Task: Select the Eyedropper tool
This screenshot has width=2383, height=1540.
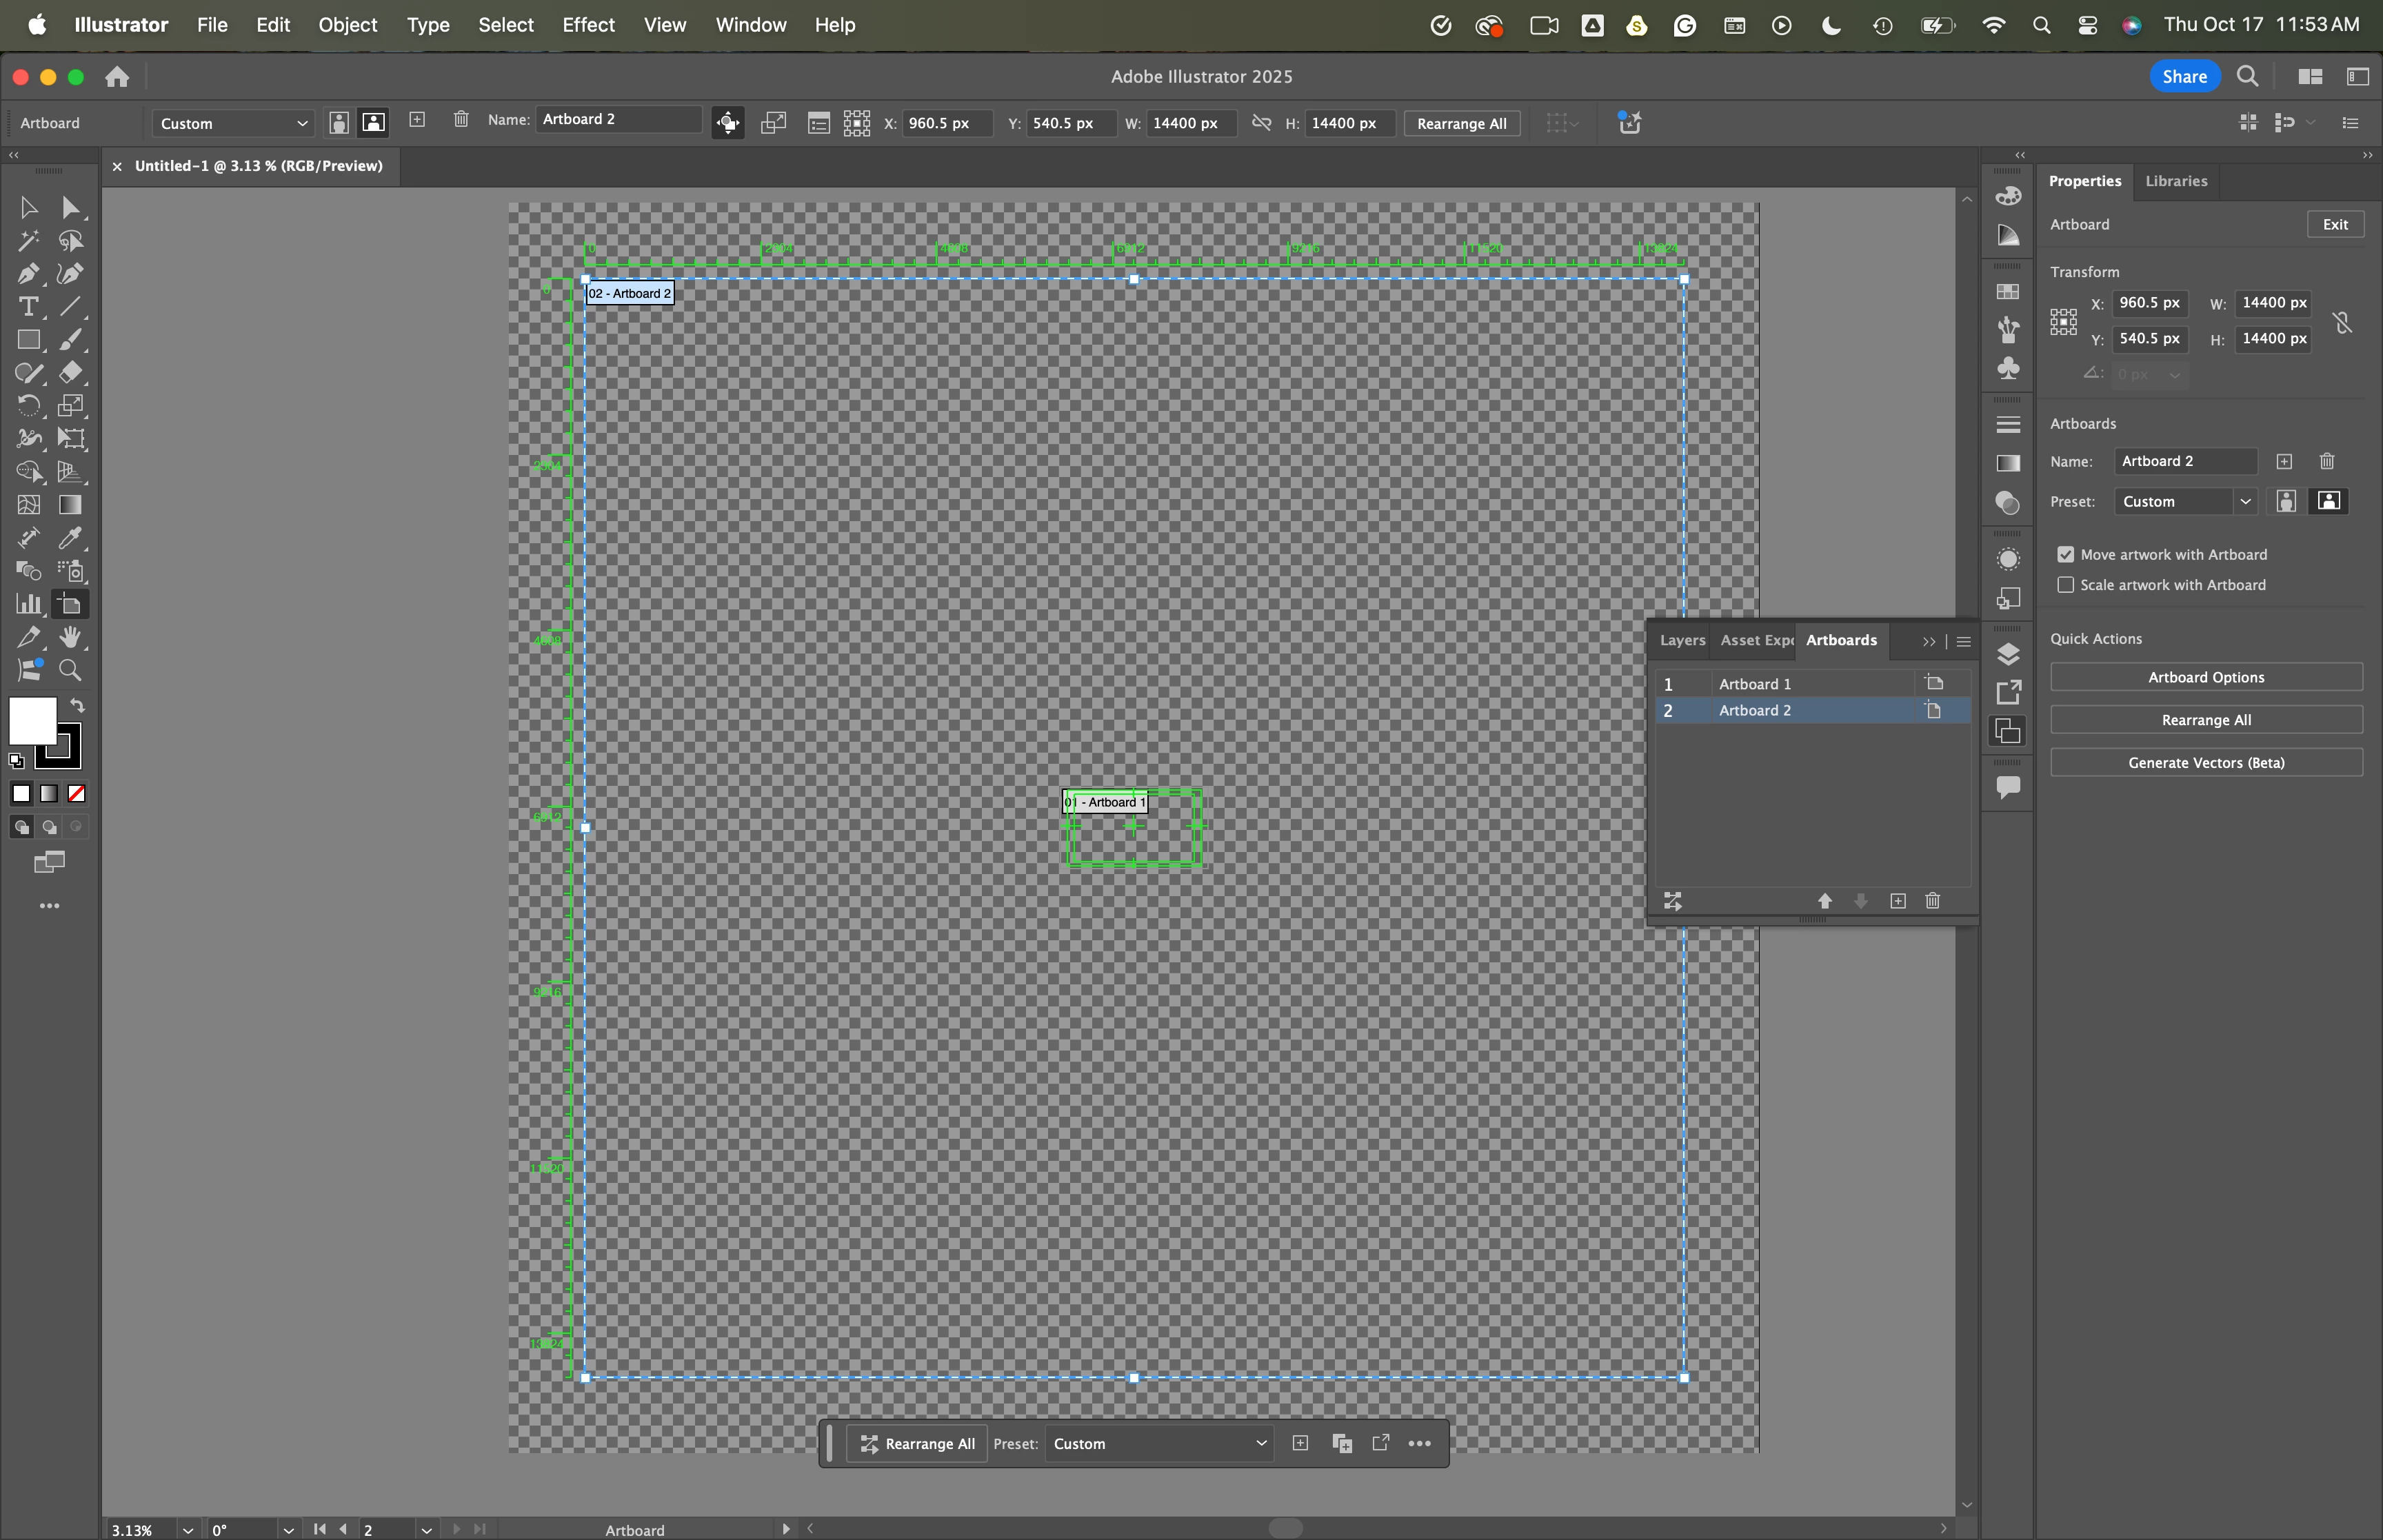Action: coord(70,538)
